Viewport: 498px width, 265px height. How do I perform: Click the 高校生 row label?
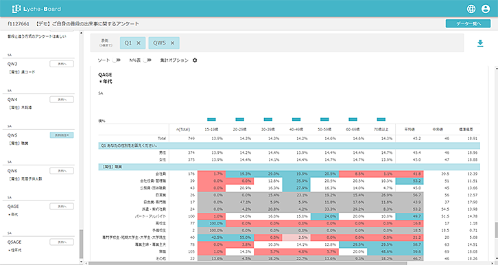click(161, 223)
